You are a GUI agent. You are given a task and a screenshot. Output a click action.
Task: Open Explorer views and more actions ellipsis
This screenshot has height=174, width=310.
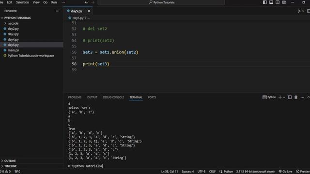coord(58,11)
